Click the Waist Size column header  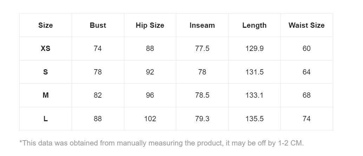306,25
